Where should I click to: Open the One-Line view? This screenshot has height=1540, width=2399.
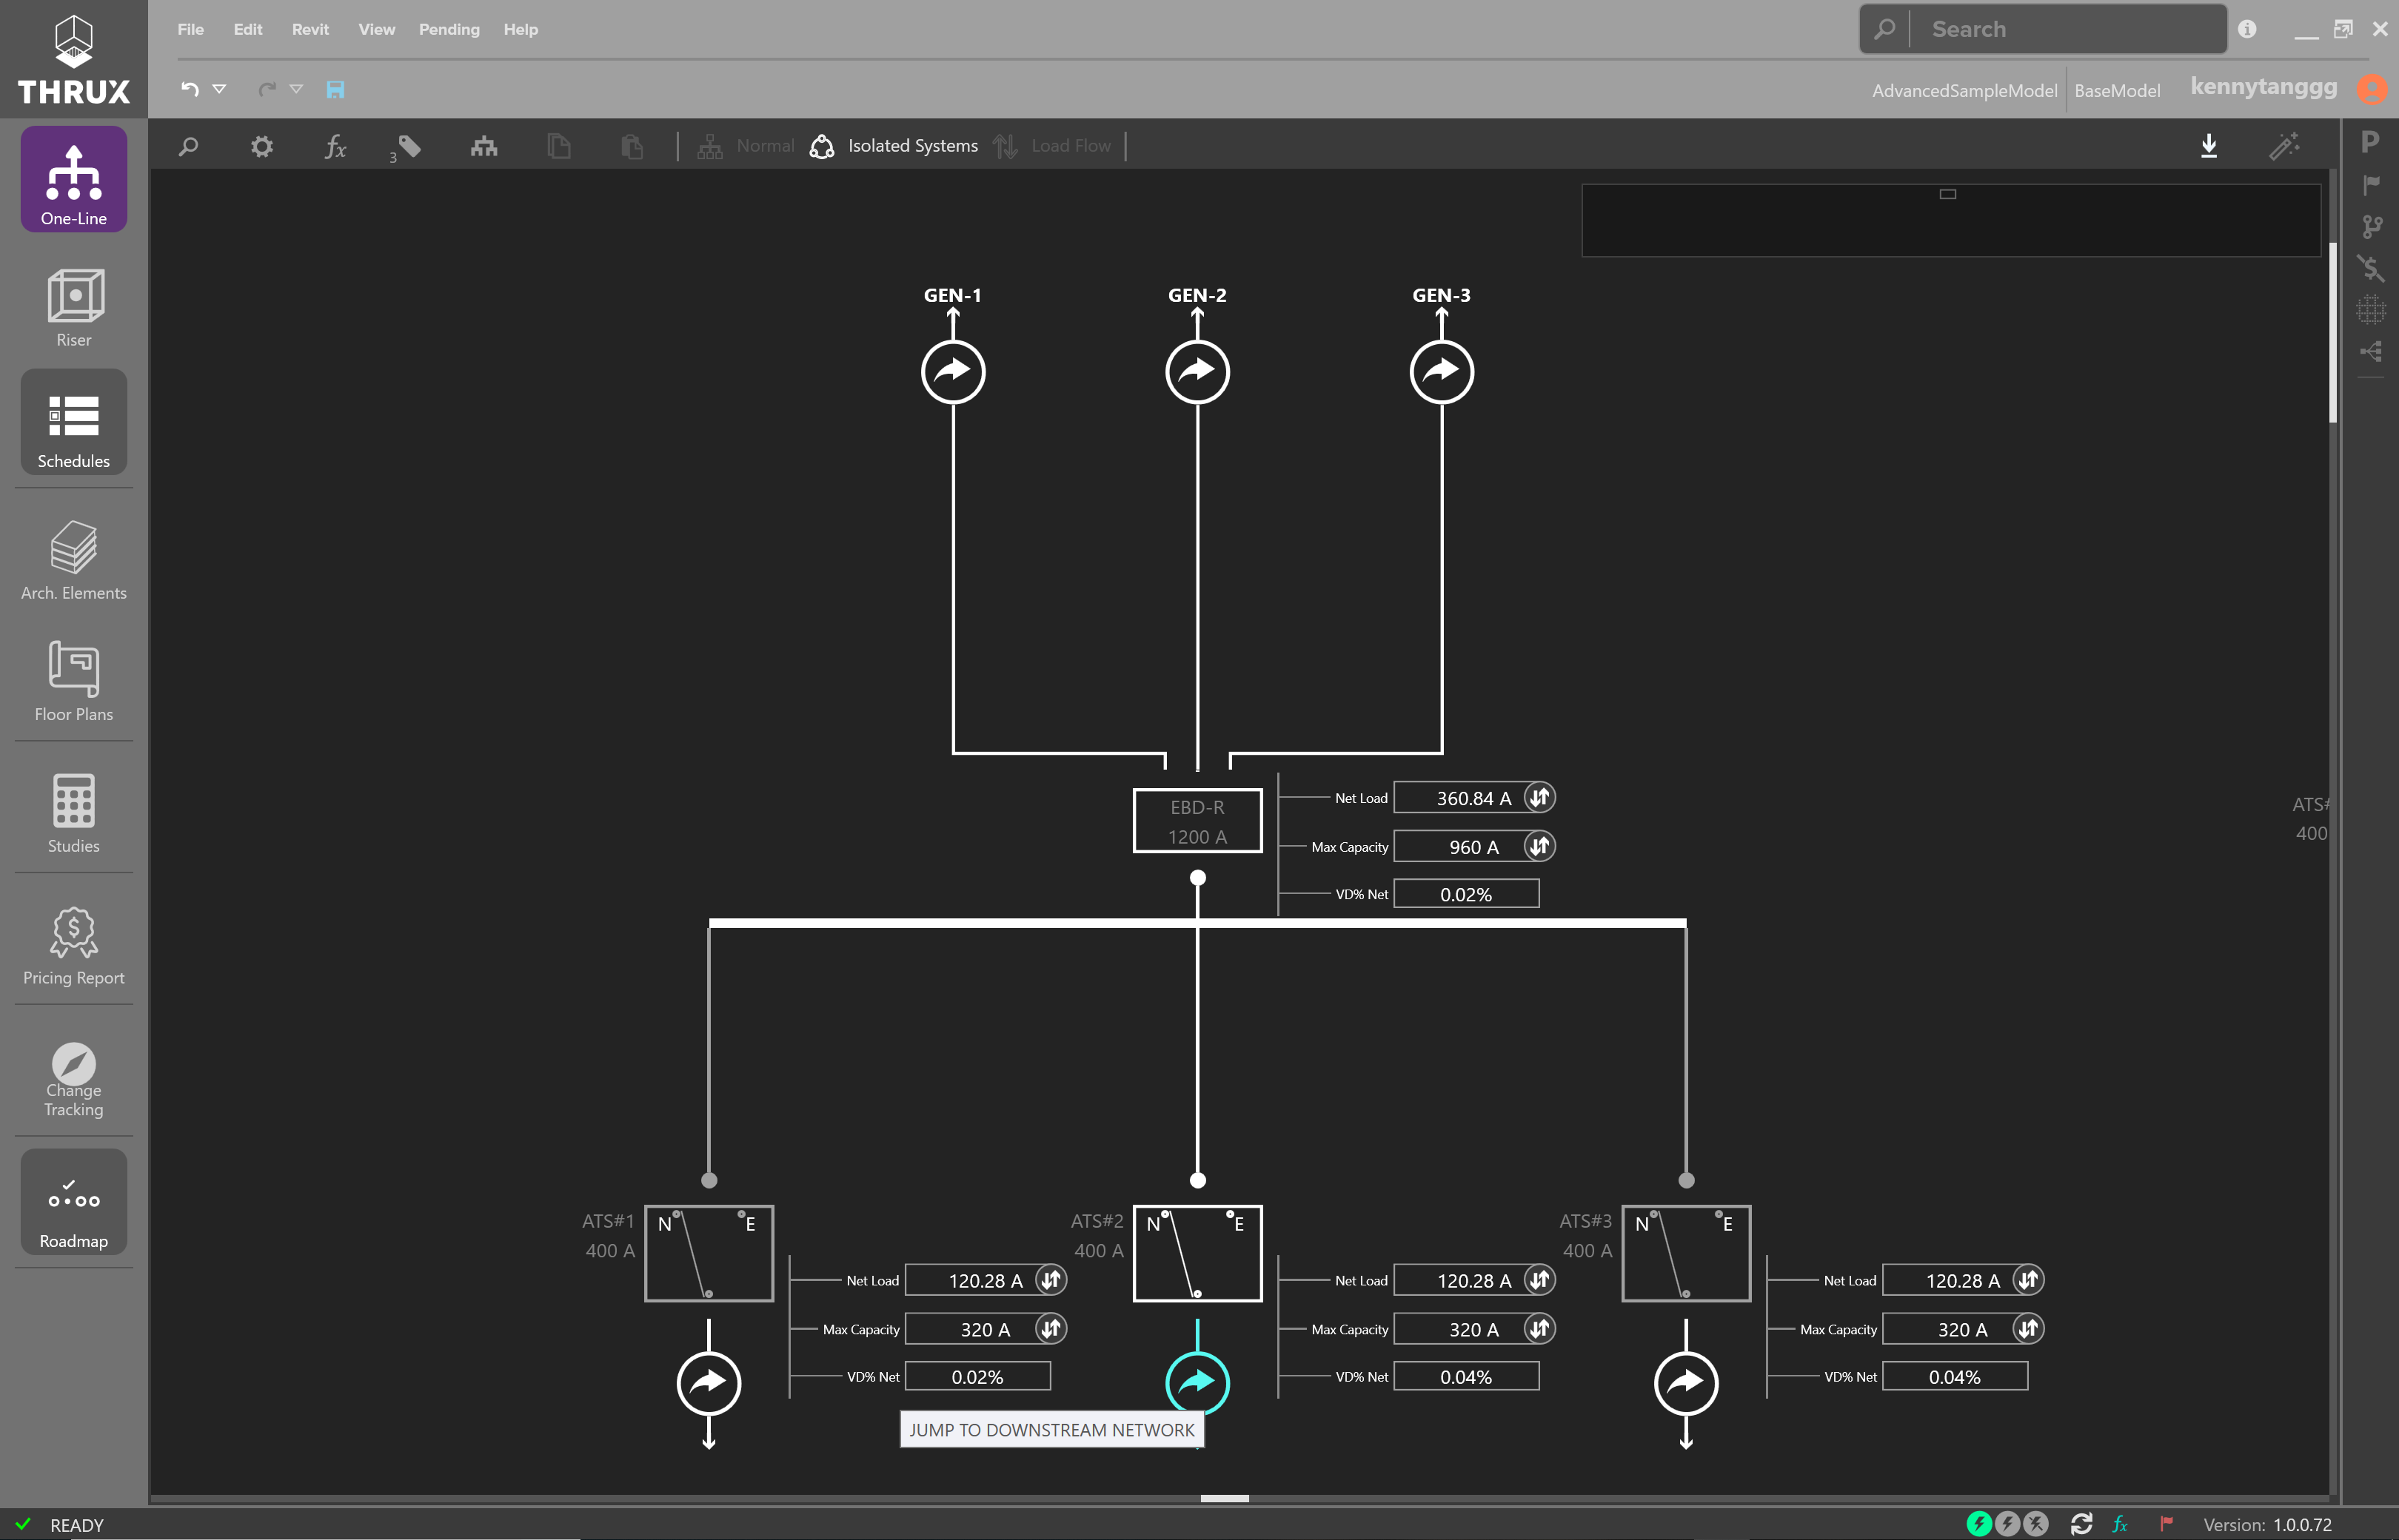tap(73, 180)
